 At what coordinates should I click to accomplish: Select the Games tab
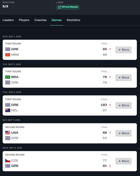coord(57,20)
